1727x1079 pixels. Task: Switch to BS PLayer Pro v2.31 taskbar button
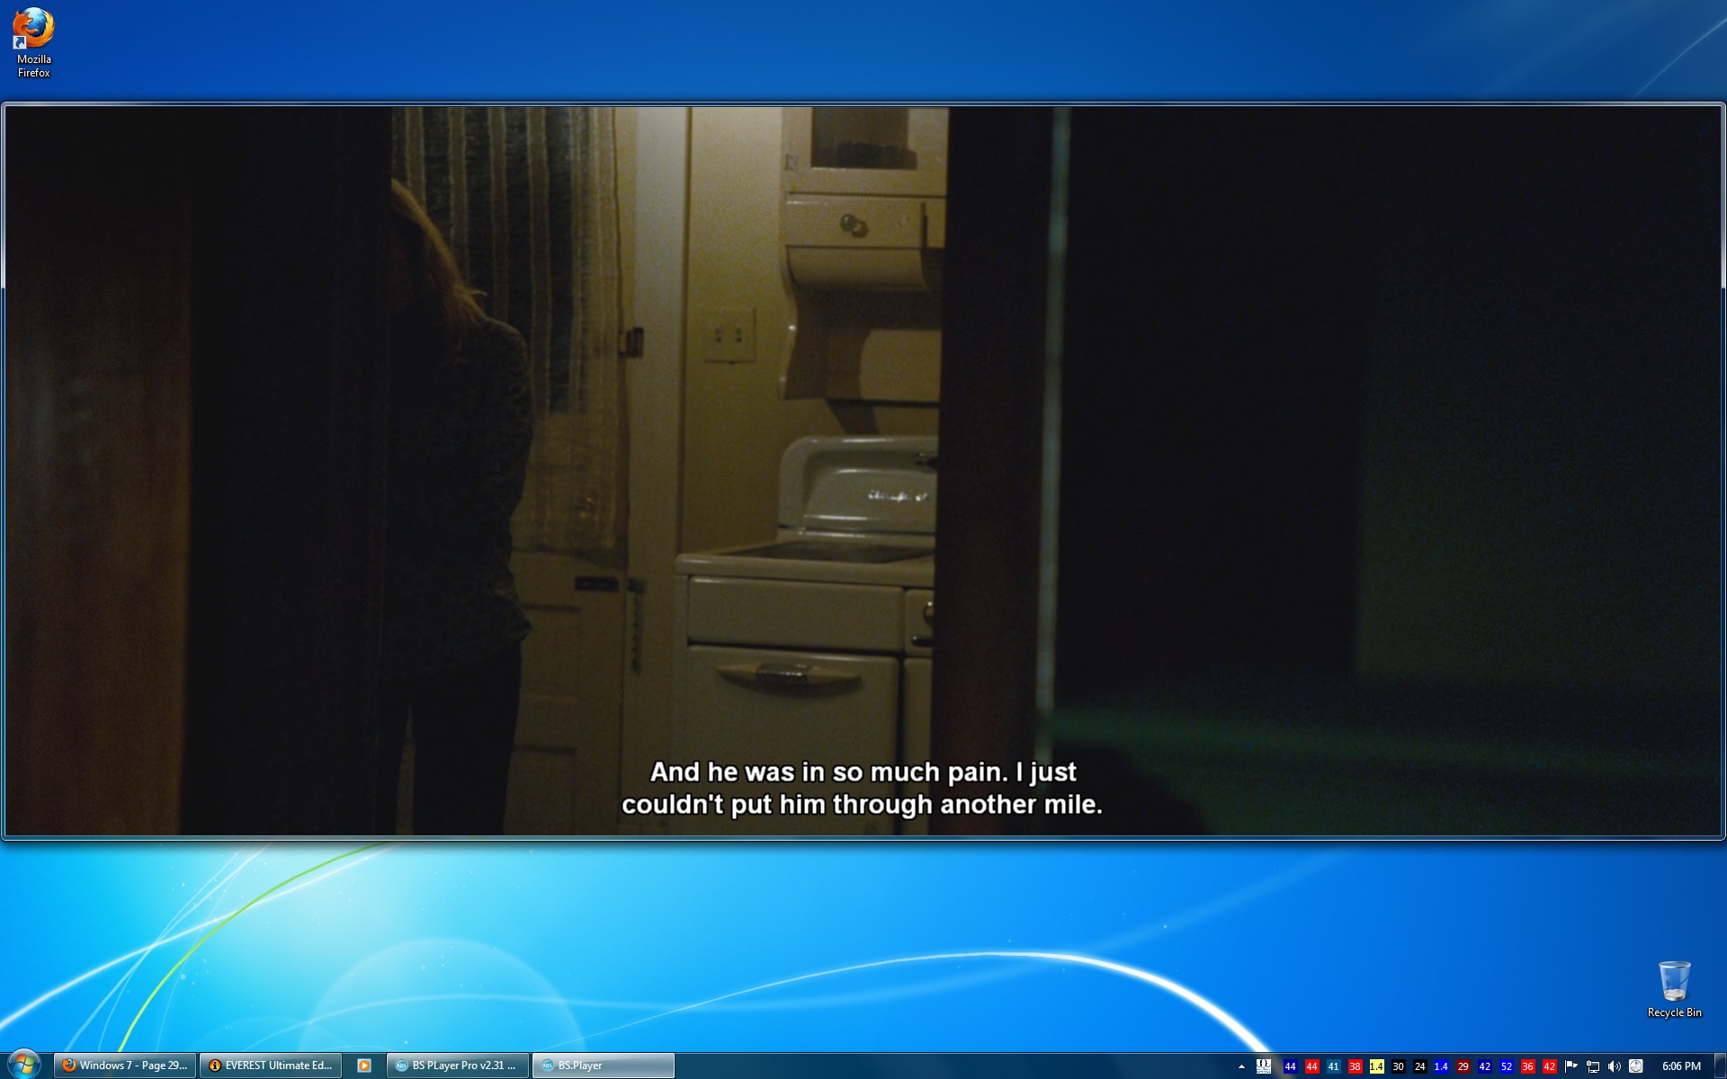pyautogui.click(x=458, y=1066)
